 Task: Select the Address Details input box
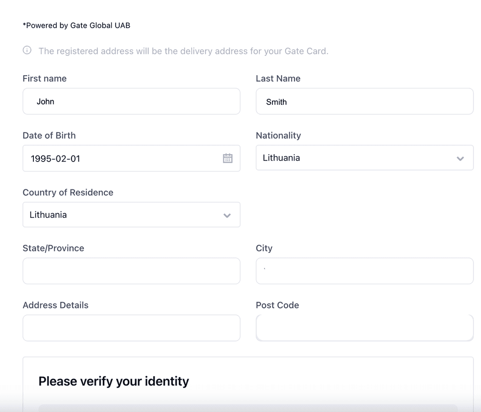tap(131, 328)
